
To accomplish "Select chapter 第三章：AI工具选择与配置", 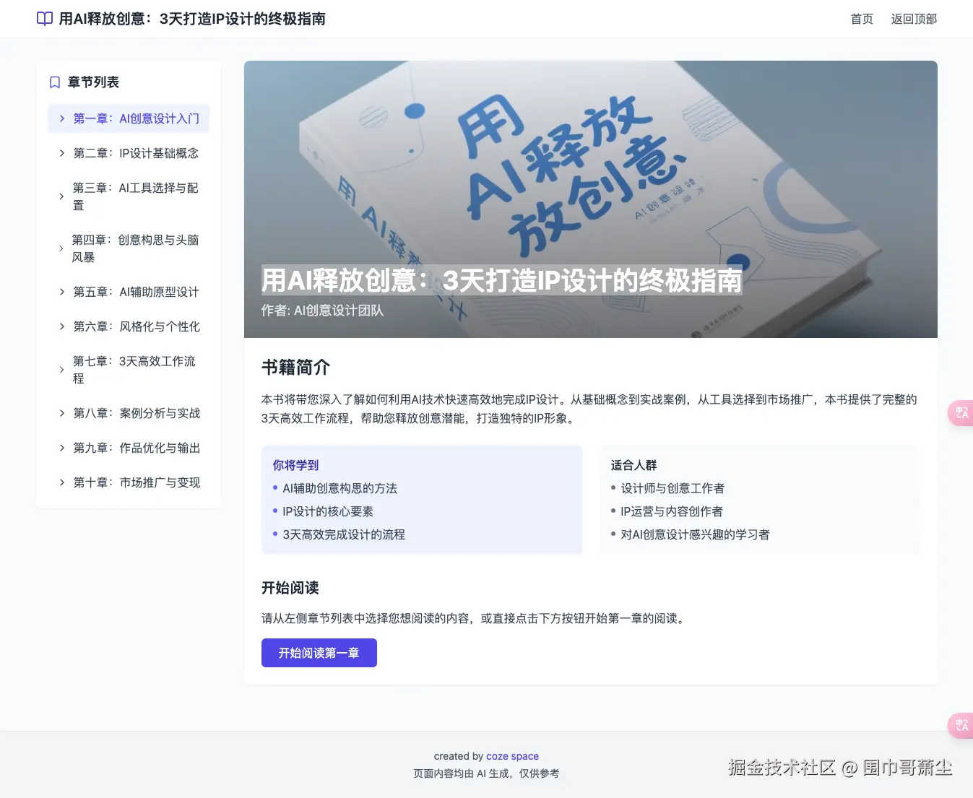I will 134,196.
